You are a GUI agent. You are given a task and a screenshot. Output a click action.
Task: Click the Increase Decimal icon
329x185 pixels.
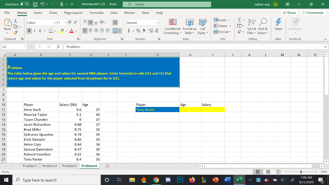(151, 30)
